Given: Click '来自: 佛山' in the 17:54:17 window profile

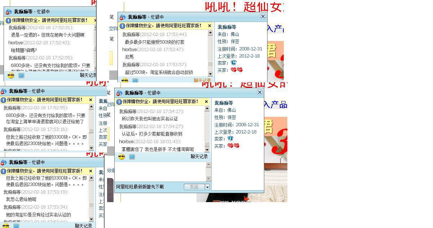Looking at the screenshot, I should [225, 110].
